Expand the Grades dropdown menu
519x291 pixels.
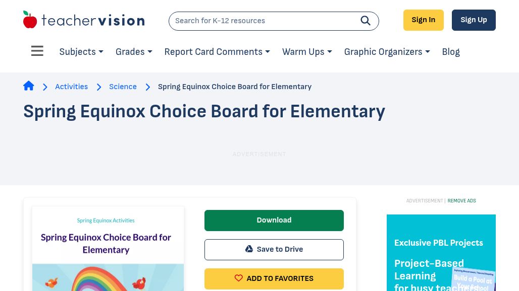pos(134,52)
